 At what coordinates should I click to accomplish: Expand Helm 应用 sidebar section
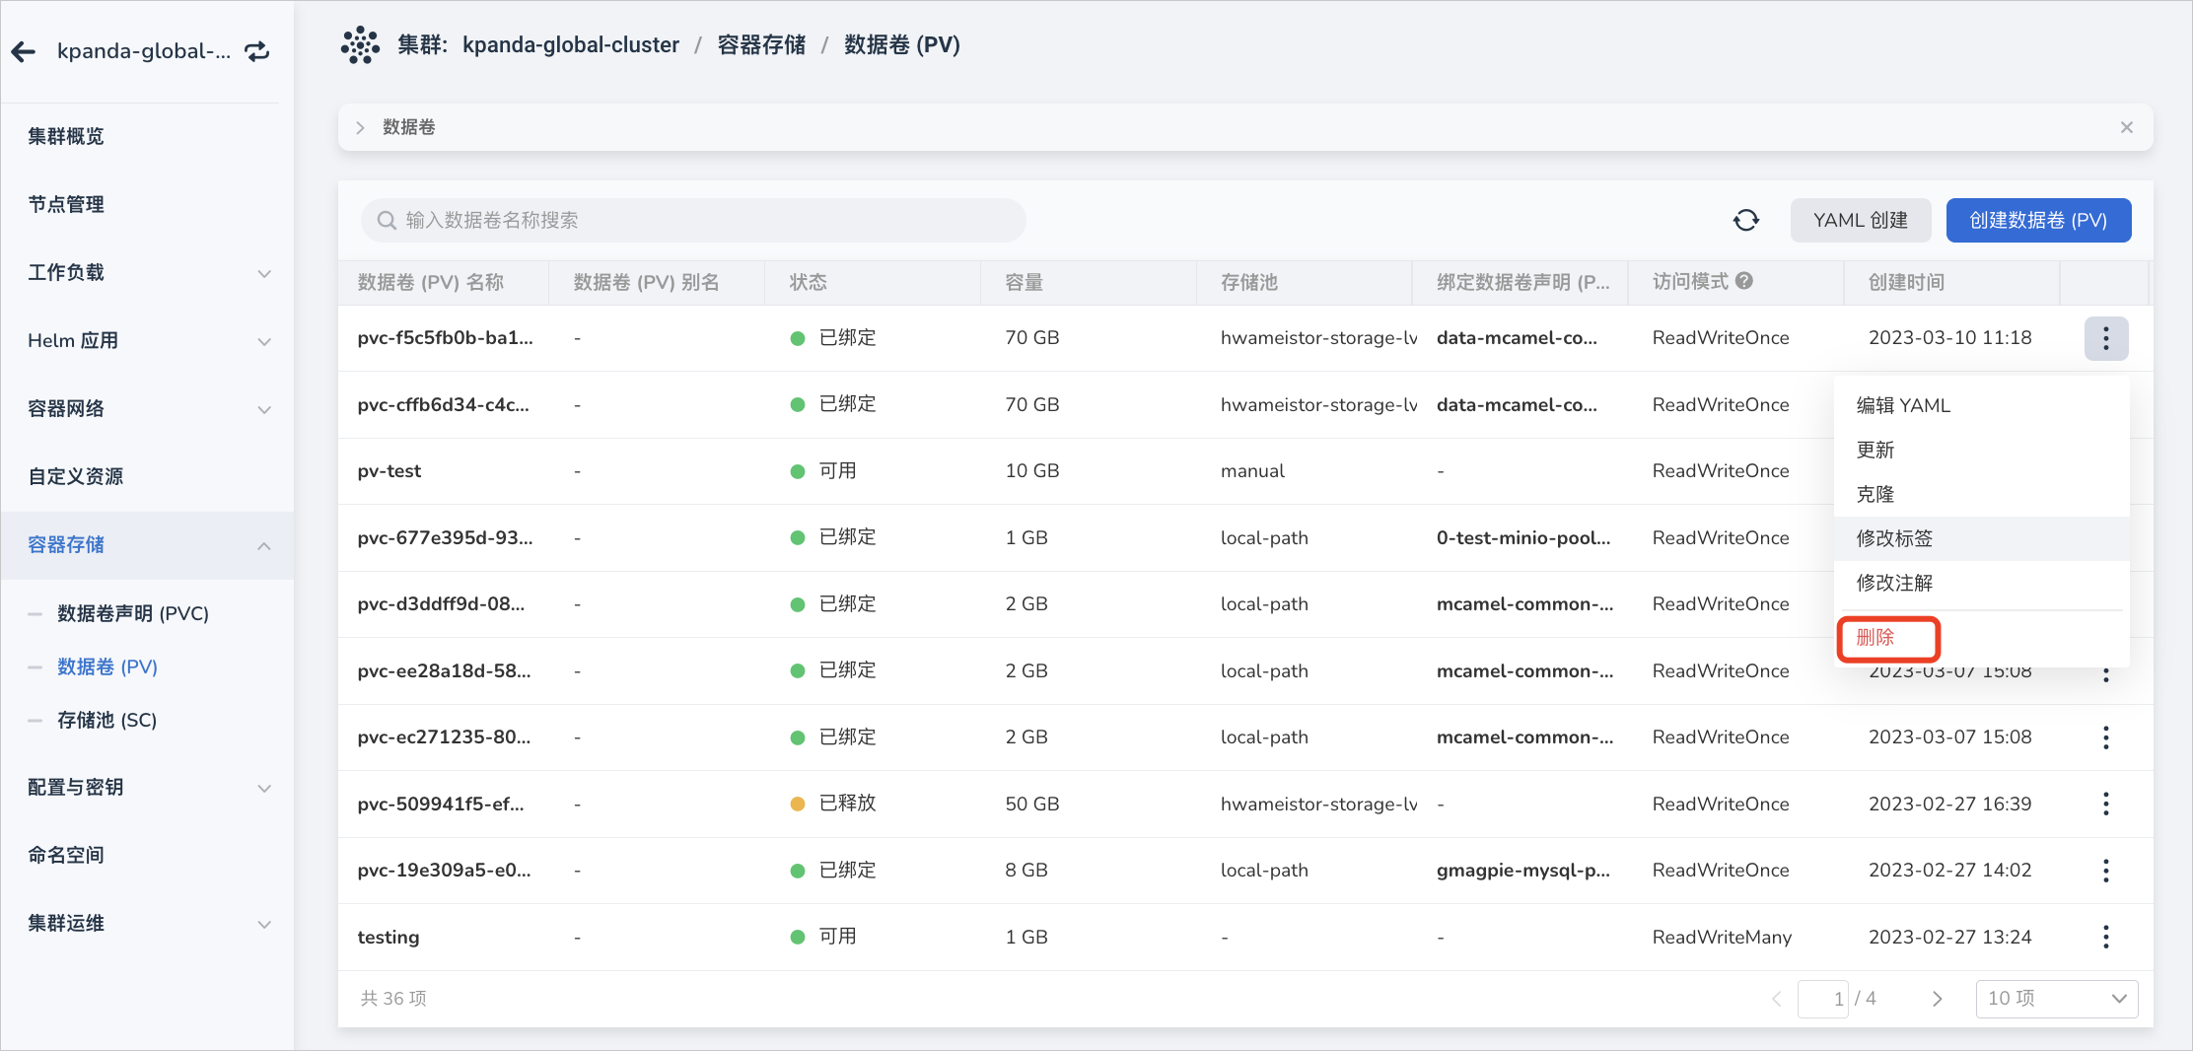(x=148, y=341)
